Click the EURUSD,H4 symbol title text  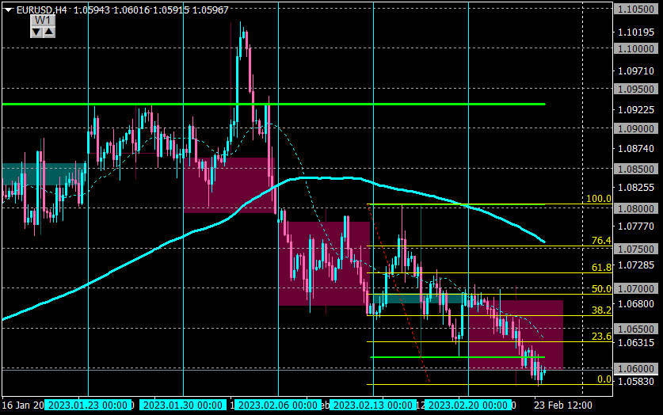pos(41,10)
